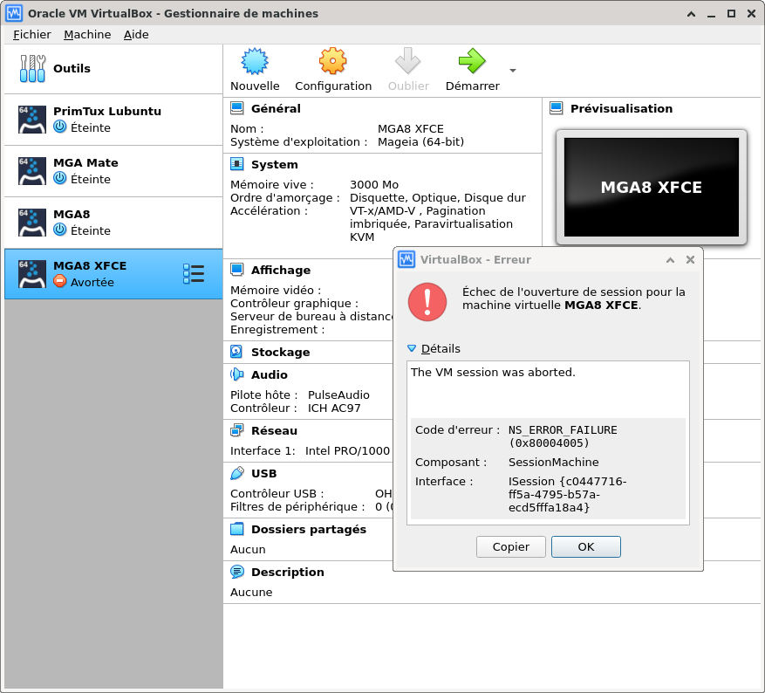Image resolution: width=765 pixels, height=693 pixels.
Task: Click the Général section monitor icon
Action: (x=237, y=108)
